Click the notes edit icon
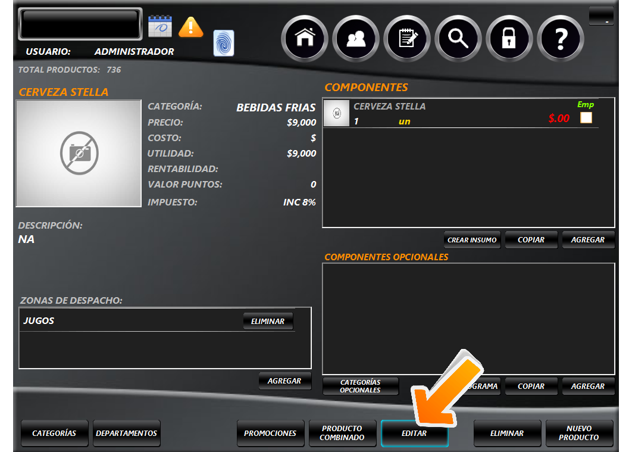This screenshot has height=452, width=632. (407, 39)
